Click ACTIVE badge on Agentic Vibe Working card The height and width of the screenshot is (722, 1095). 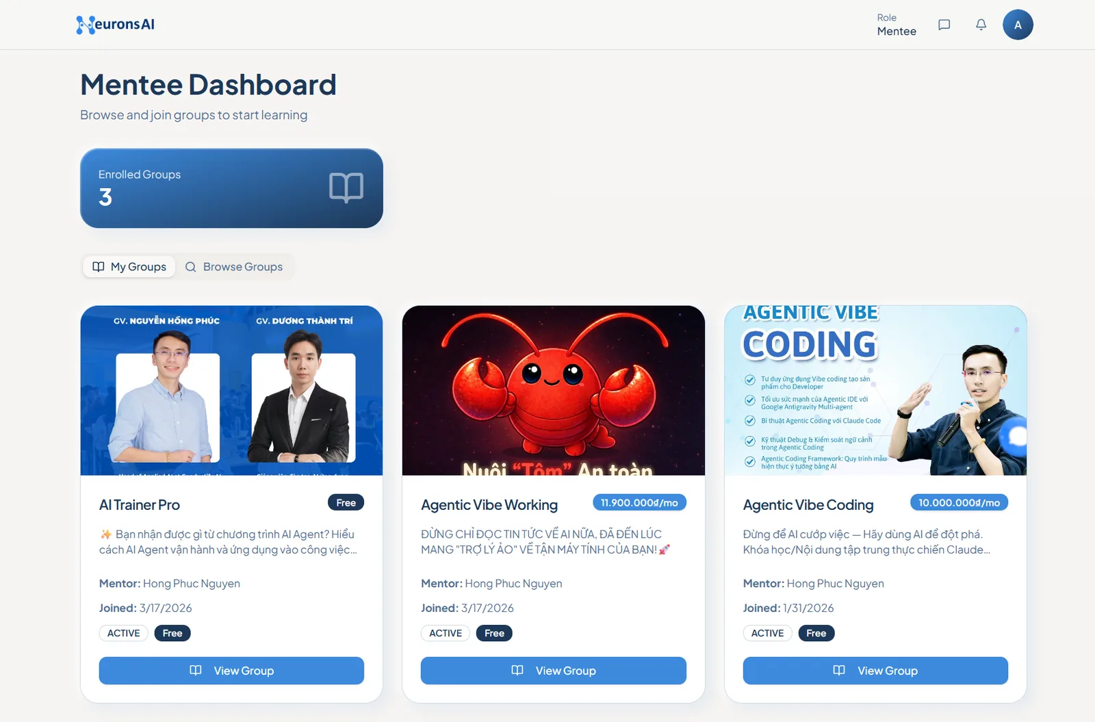pos(446,633)
